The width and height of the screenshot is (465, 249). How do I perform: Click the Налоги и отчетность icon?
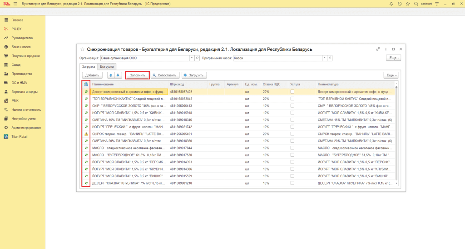(6, 110)
